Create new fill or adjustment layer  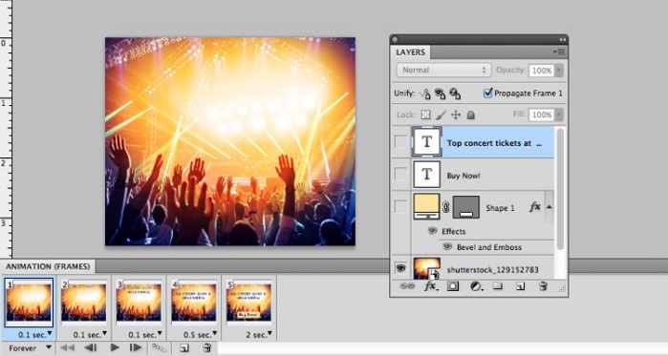[x=476, y=286]
